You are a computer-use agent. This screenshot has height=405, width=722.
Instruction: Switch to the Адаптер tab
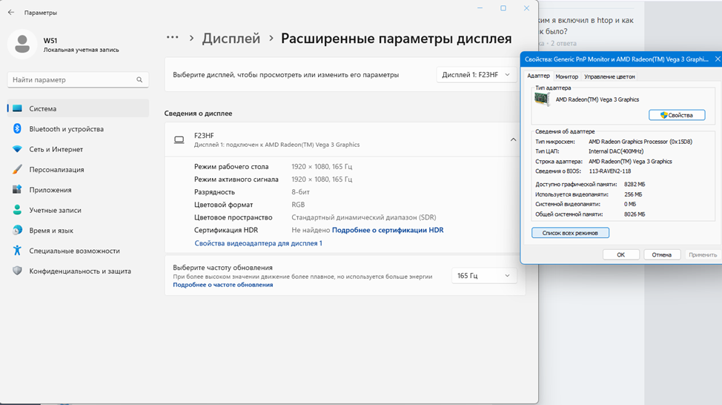pos(538,76)
